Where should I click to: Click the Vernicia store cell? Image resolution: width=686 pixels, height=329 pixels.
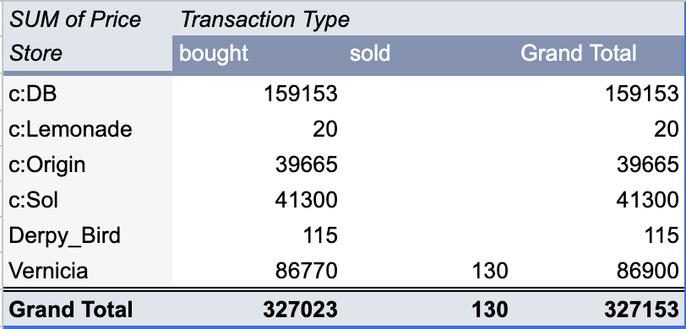pyautogui.click(x=48, y=272)
